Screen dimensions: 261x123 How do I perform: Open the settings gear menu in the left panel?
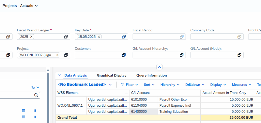click(35, 88)
